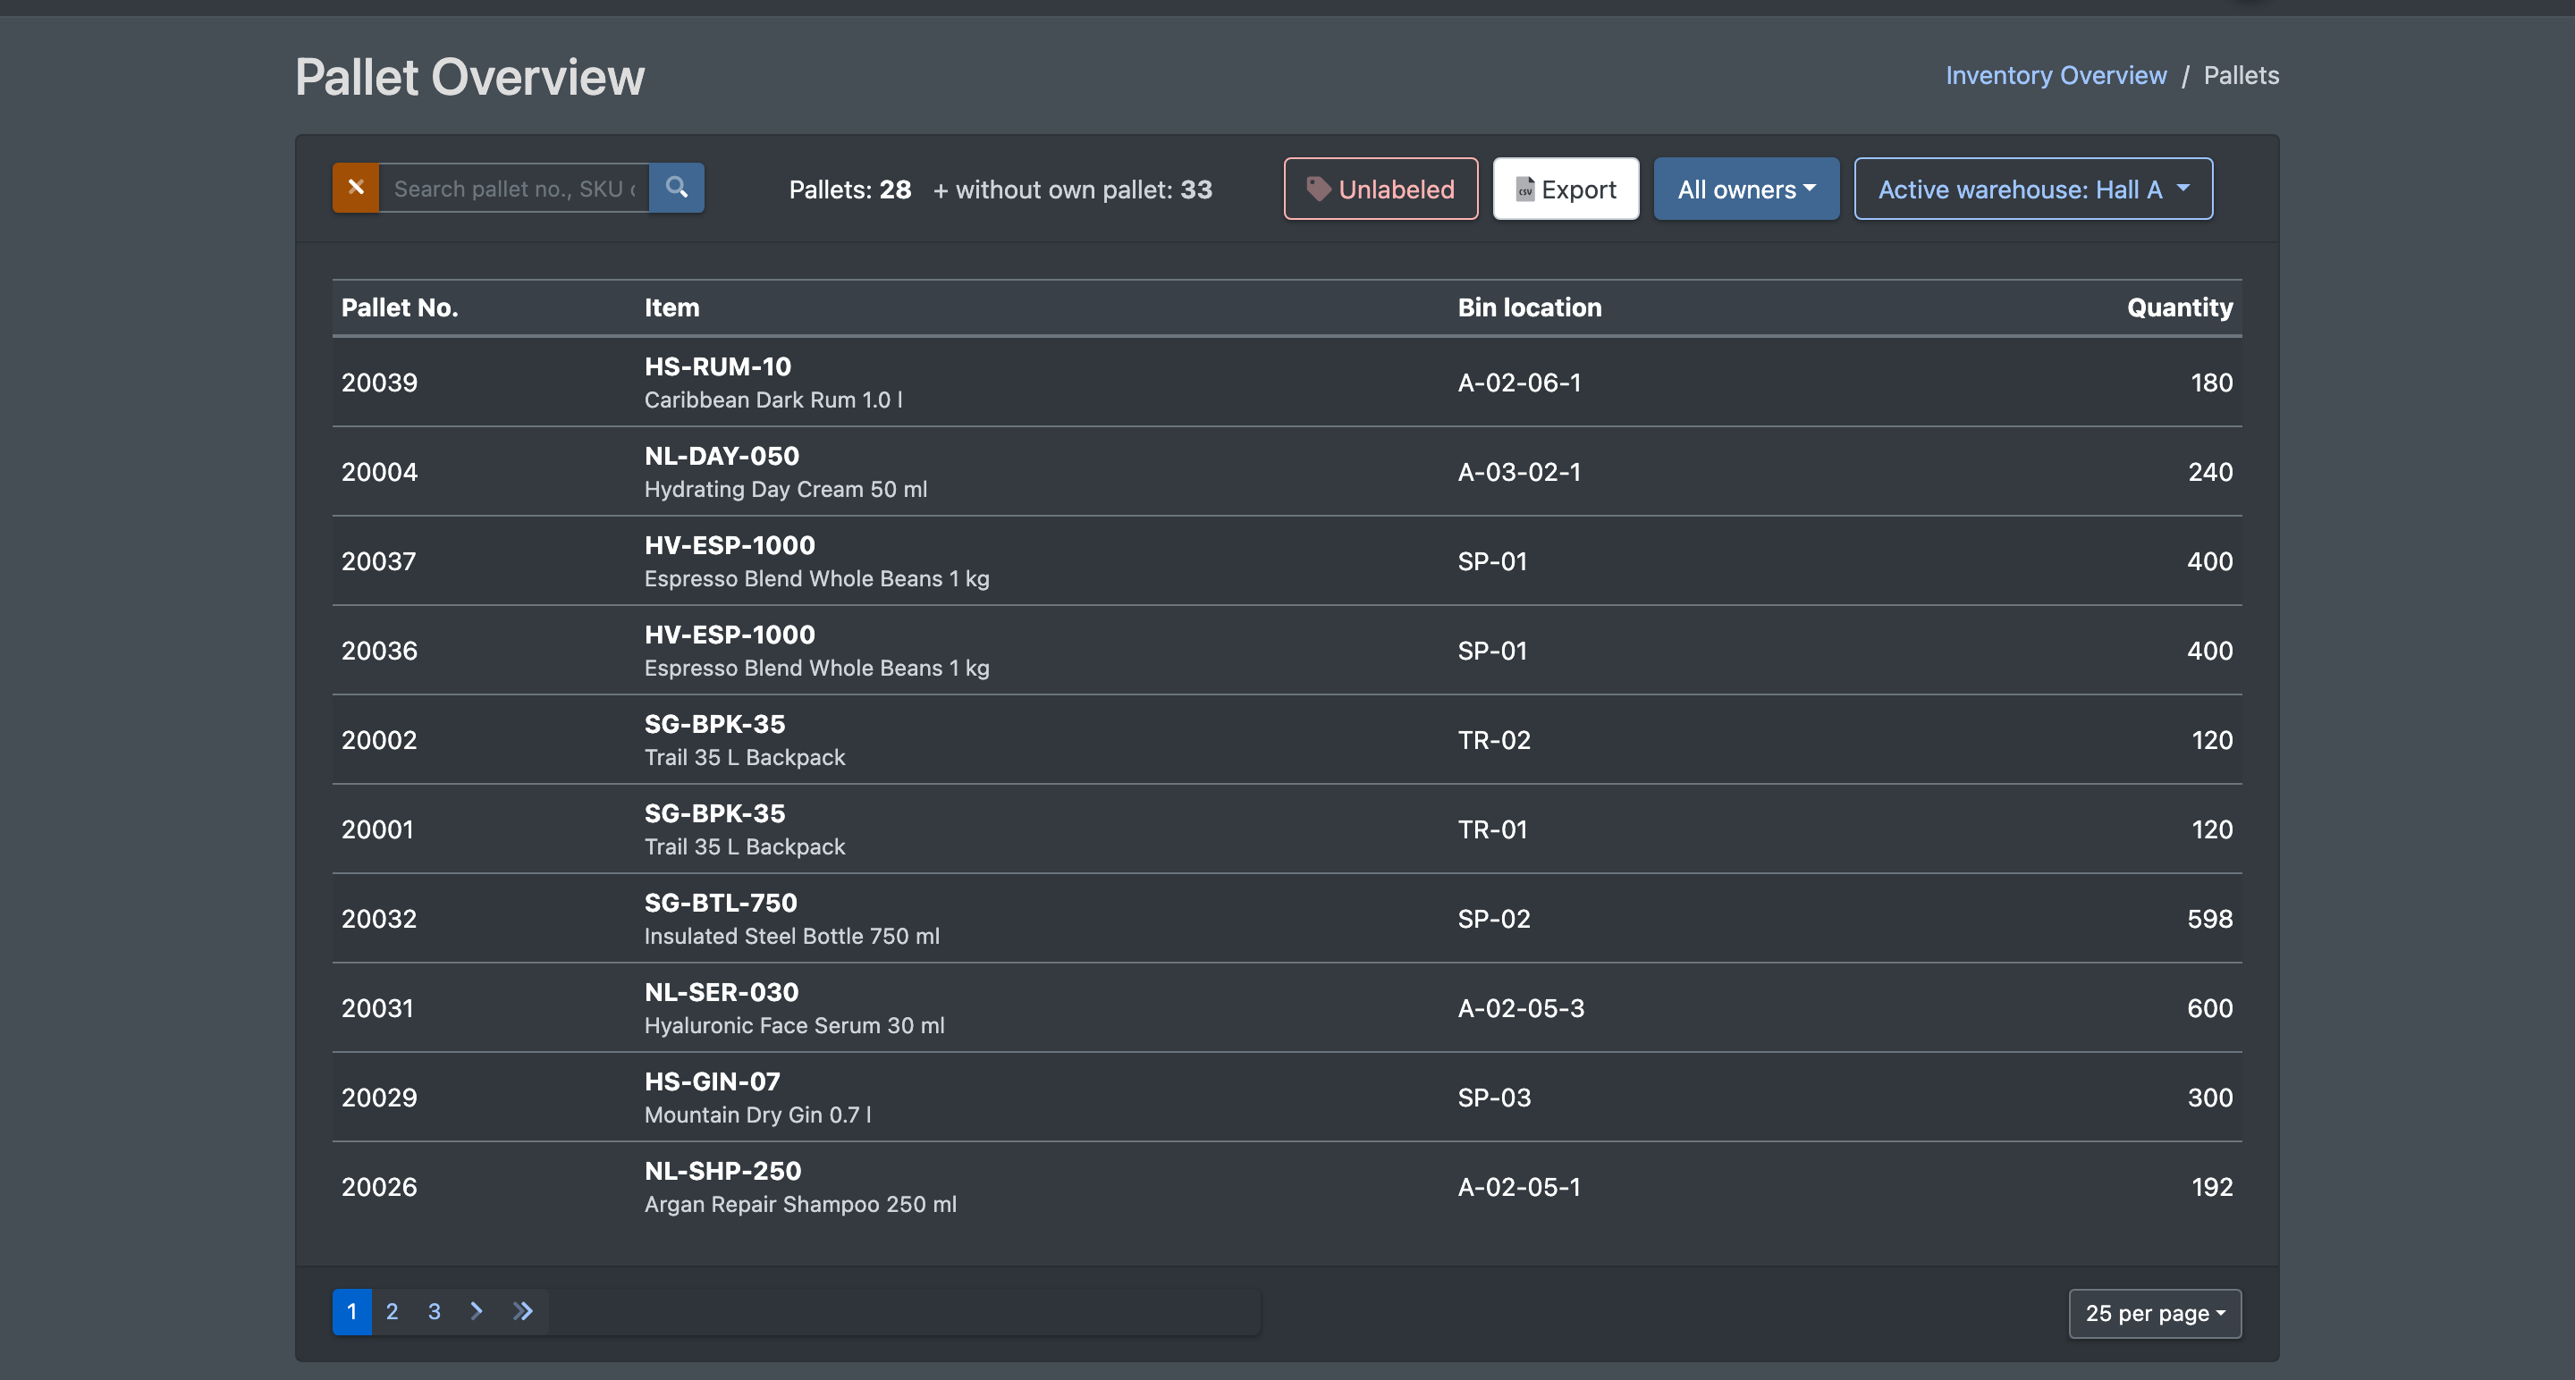Click bin location A-03-02-1
Viewport: 2575px width, 1380px height.
(1519, 472)
